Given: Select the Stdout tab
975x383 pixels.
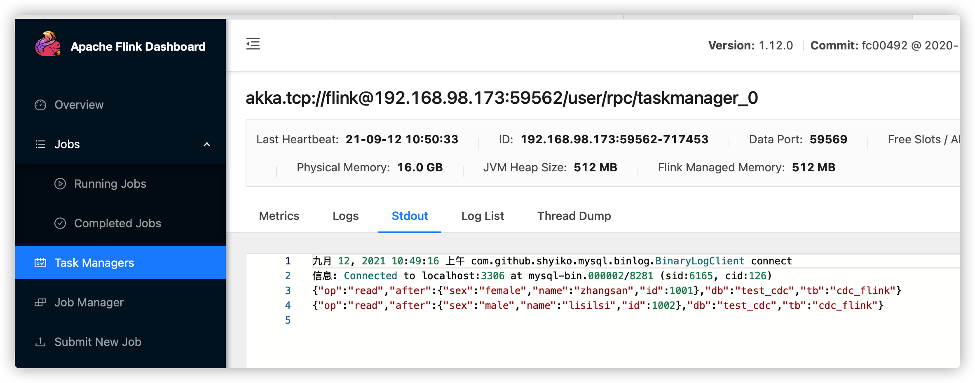Looking at the screenshot, I should [410, 216].
